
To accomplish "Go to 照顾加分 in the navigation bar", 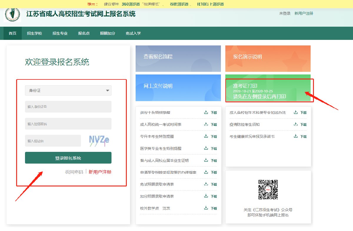I will pyautogui.click(x=107, y=33).
